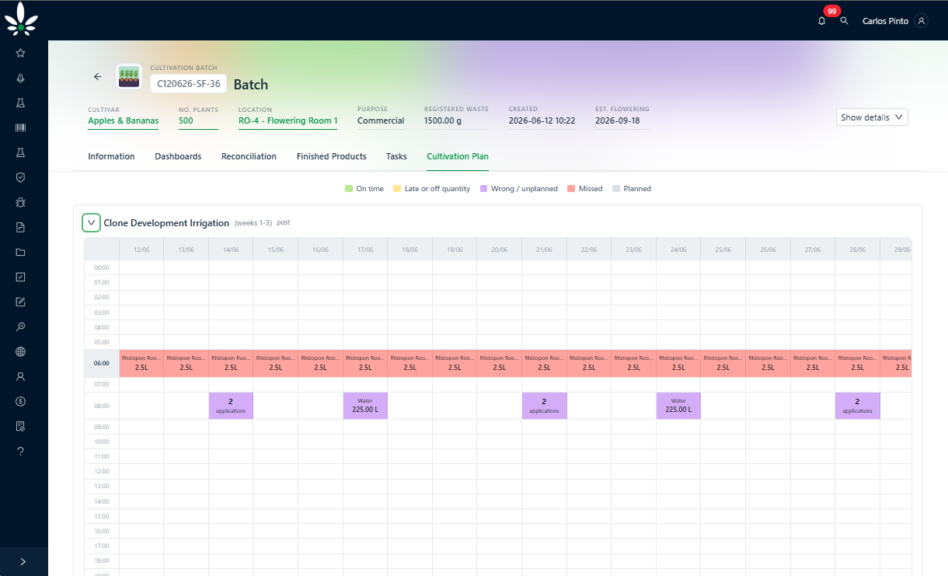This screenshot has height=576, width=948.
Task: Go to the Reconciliation tab
Action: [x=249, y=156]
